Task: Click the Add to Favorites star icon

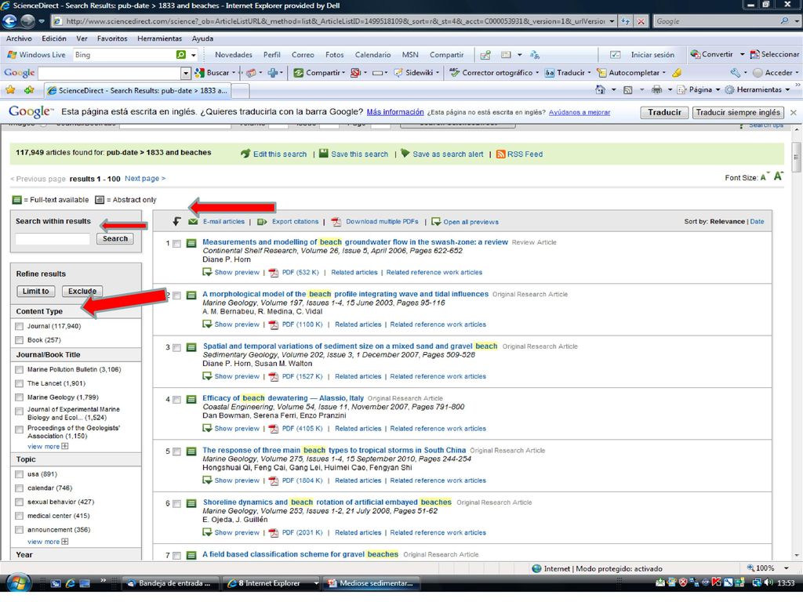Action: (x=29, y=90)
